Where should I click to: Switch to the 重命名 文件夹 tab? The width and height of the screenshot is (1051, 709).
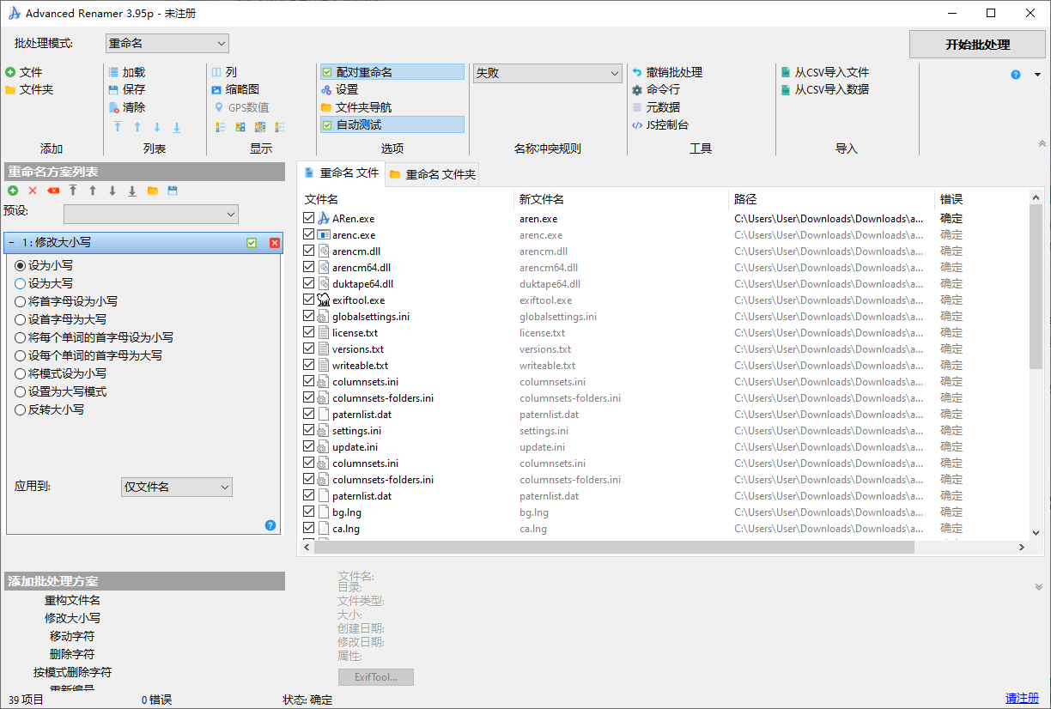point(432,174)
